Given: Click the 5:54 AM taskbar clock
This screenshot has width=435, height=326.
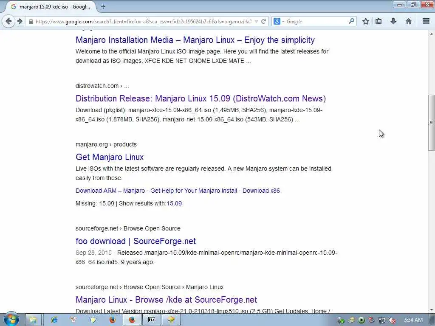Looking at the screenshot, I should (413, 320).
